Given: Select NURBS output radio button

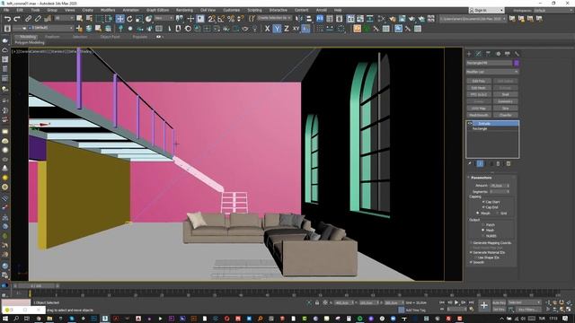Looking at the screenshot, I should (x=483, y=235).
